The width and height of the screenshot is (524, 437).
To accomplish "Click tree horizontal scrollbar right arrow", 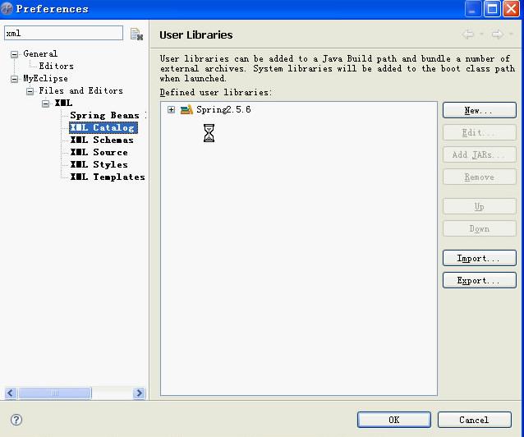I will 139,393.
